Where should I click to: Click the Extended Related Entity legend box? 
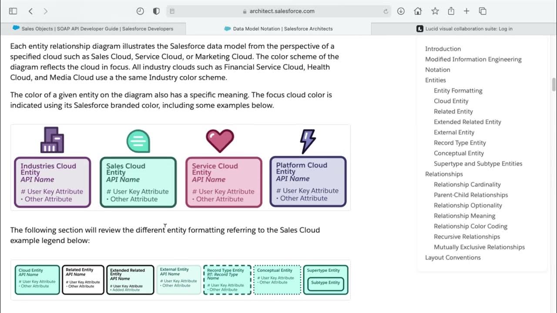click(x=130, y=280)
